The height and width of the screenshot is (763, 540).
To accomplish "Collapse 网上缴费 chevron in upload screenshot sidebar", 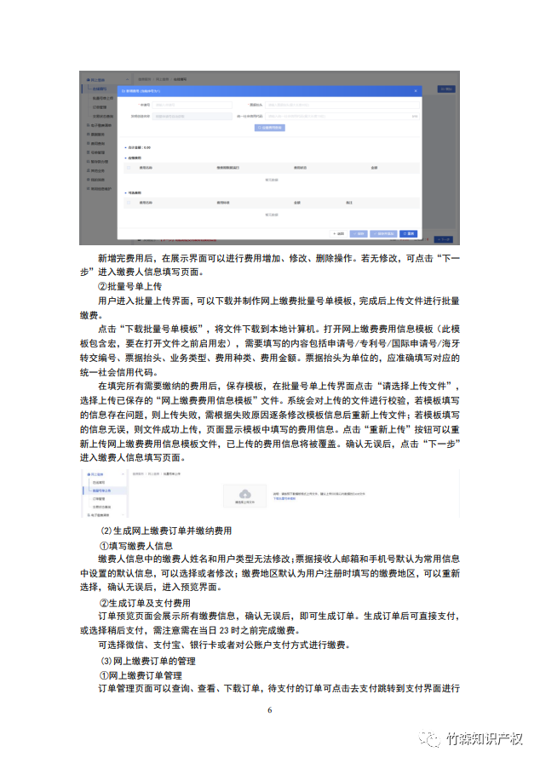I will 123,474.
